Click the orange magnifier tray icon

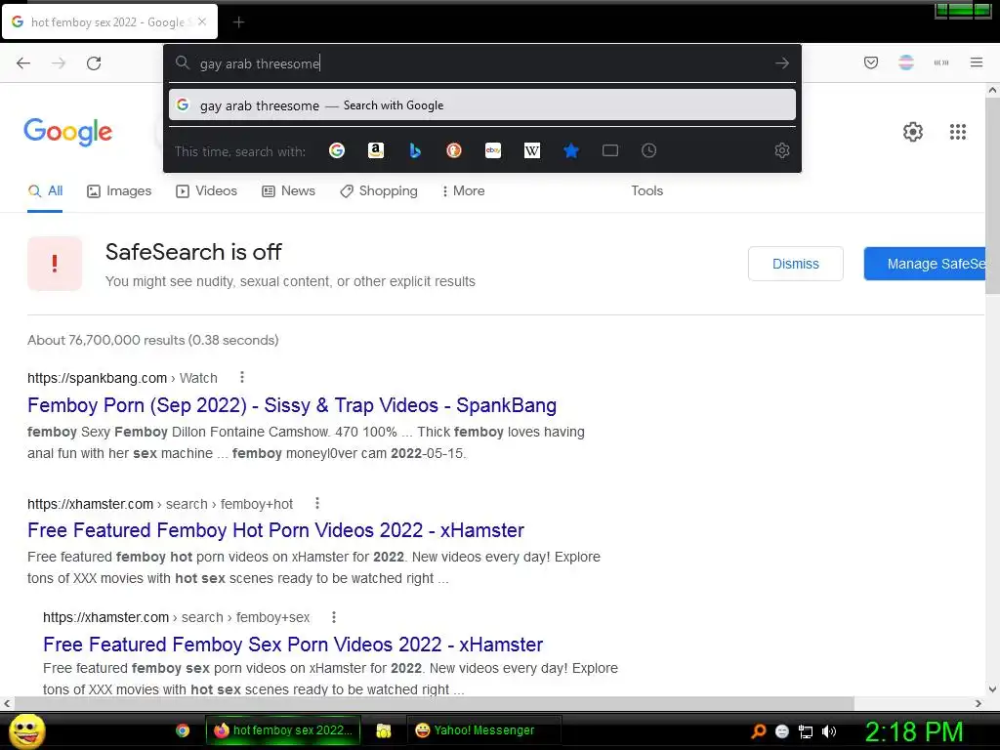[x=758, y=731]
